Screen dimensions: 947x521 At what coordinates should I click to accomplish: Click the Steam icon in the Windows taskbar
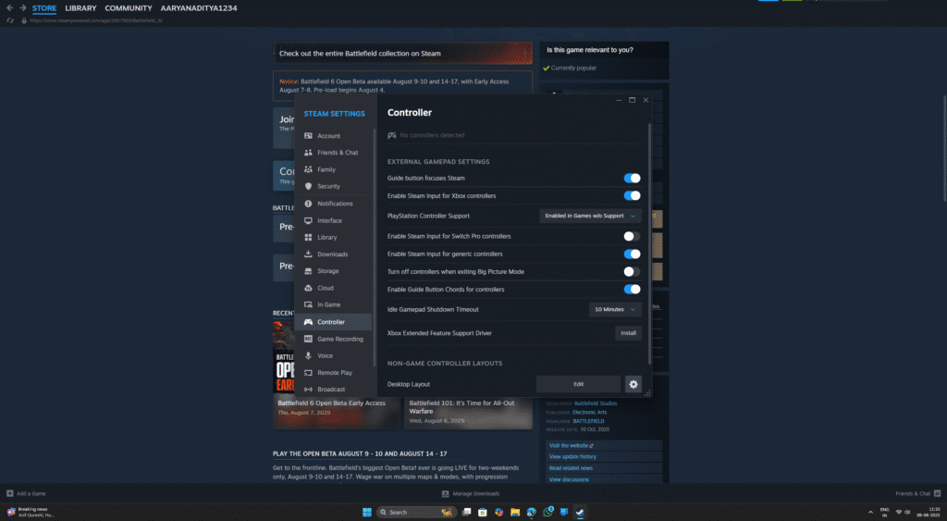[x=579, y=512]
